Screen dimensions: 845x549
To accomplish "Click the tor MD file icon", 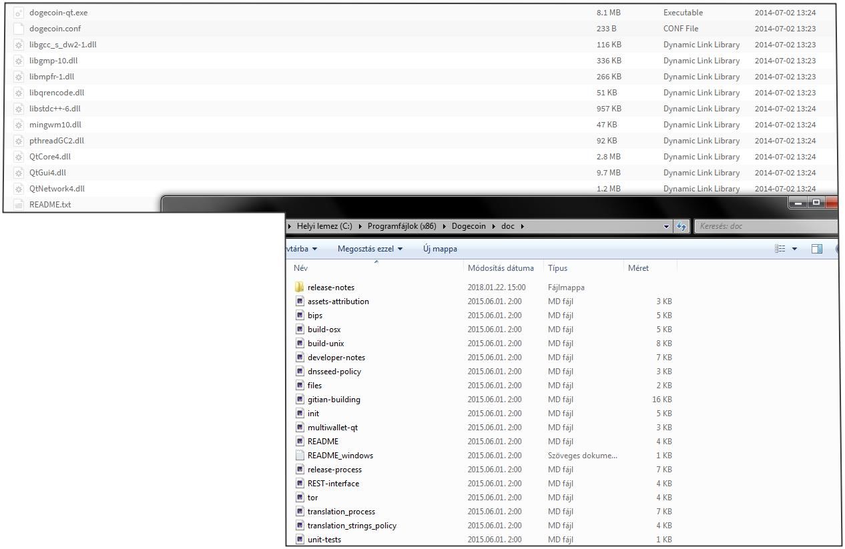I will tap(300, 498).
